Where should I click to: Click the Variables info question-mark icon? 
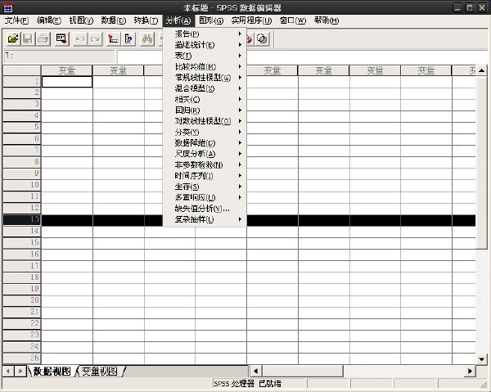pyautogui.click(x=128, y=39)
